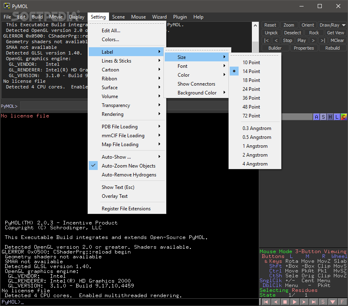Screen dimensions: 348x306
Task: Expand the Font submenu under Label
Action: click(x=197, y=66)
